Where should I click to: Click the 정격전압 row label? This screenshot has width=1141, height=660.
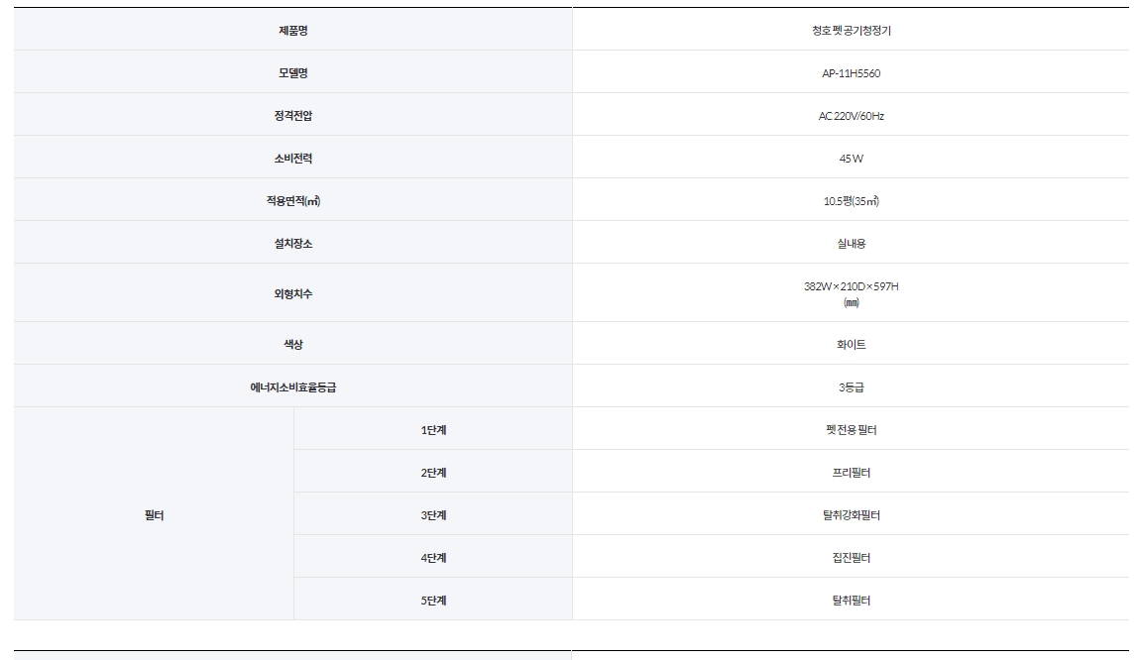point(292,115)
